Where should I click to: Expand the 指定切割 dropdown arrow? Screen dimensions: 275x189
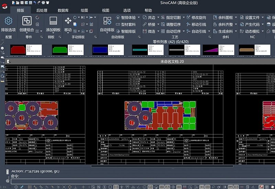(x=184, y=18)
